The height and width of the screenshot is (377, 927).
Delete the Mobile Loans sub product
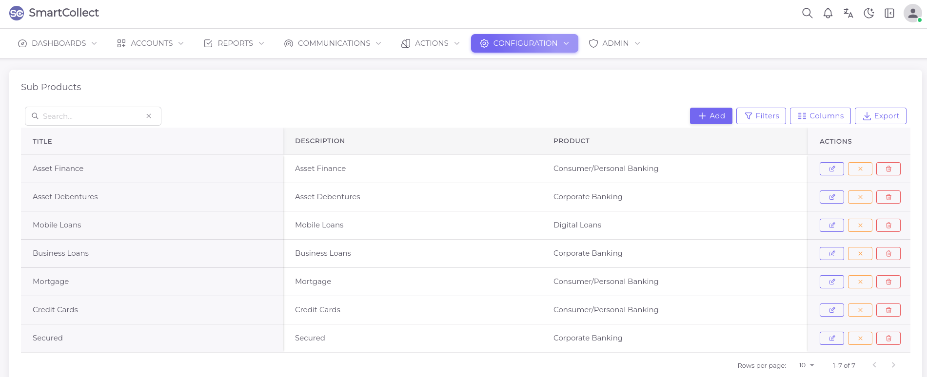[x=888, y=226]
